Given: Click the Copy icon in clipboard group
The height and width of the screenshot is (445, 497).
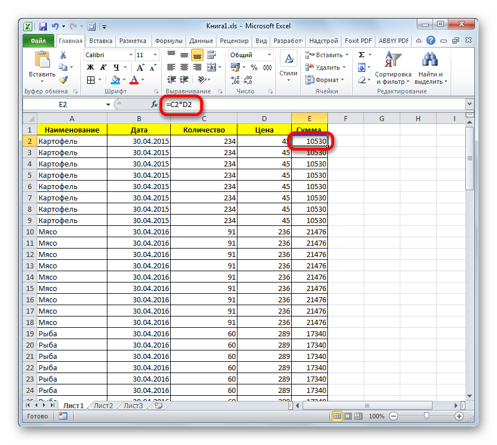Looking at the screenshot, I should pyautogui.click(x=63, y=67).
